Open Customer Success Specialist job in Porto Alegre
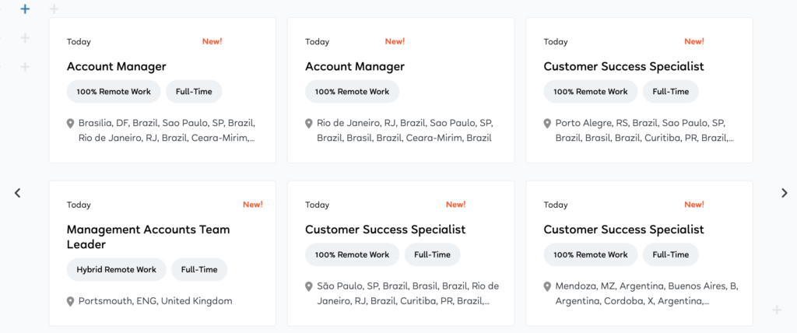The width and height of the screenshot is (797, 333). (x=623, y=67)
